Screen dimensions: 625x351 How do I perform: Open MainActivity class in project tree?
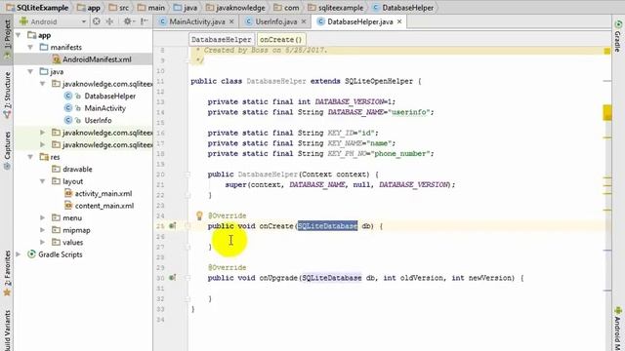104,108
